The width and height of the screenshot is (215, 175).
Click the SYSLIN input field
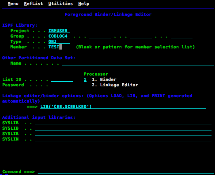coord(123,139)
